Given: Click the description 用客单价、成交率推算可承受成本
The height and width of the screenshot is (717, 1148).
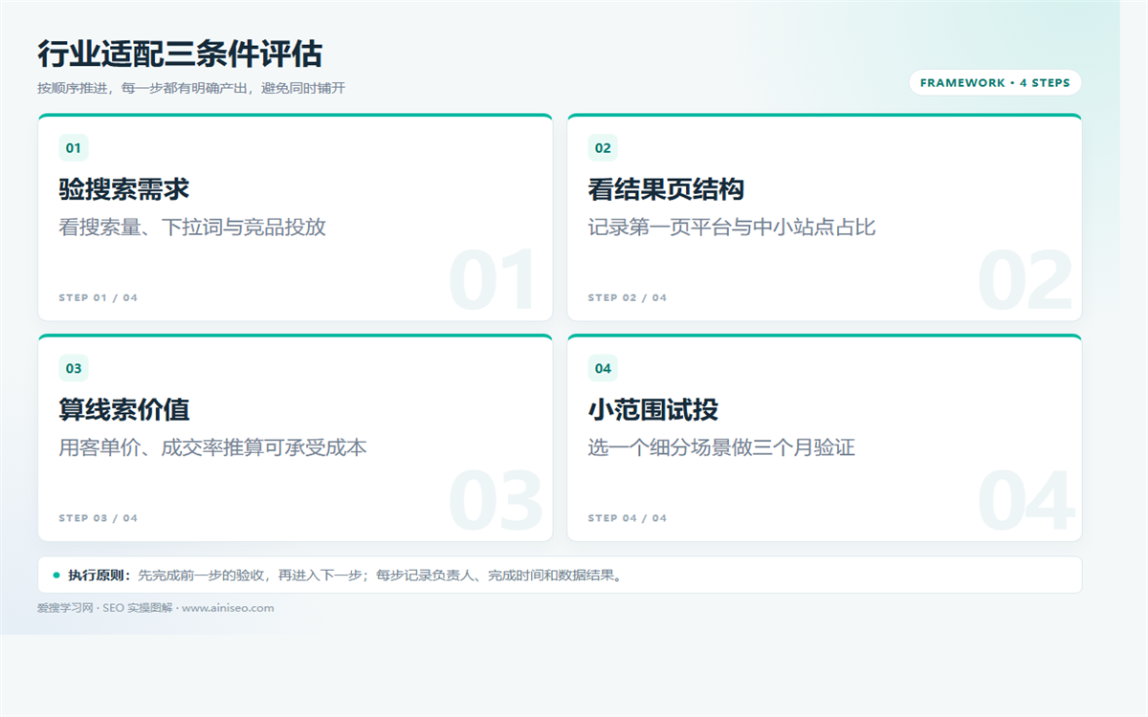Looking at the screenshot, I should pyautogui.click(x=213, y=447).
